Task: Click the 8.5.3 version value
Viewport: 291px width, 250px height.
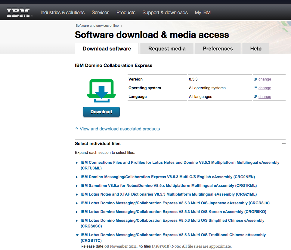Action: [193, 79]
